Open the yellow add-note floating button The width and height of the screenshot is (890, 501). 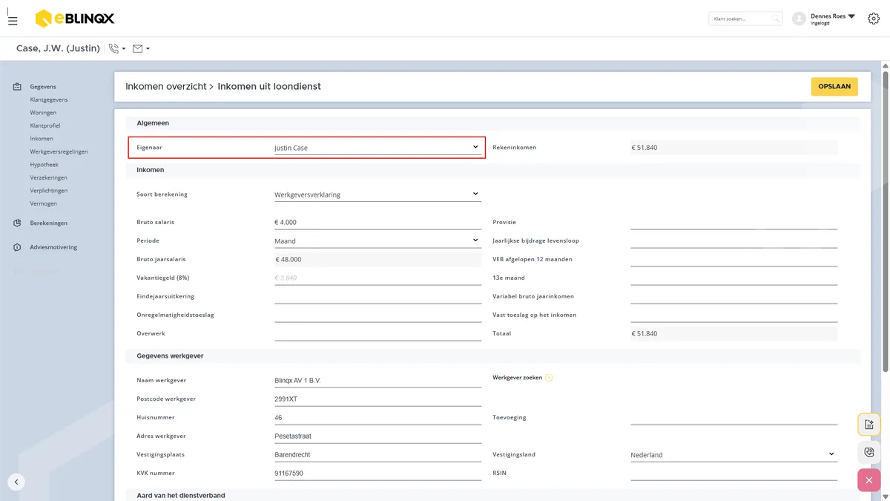869,424
